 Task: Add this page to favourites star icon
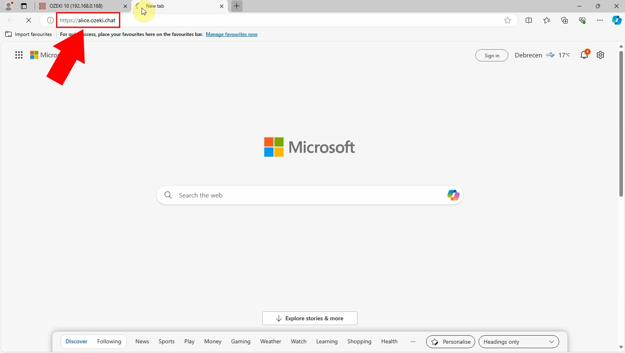tap(508, 20)
